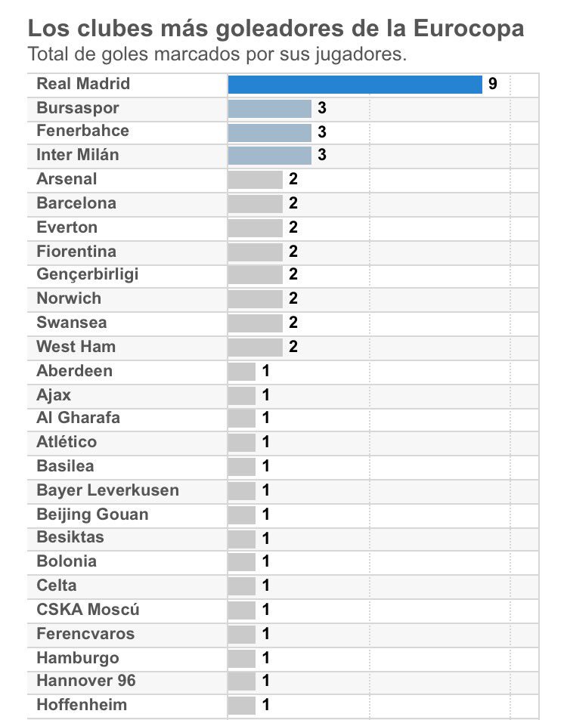Click the Bayer Leverkusen label
Screen dimensions: 567x720
(107, 490)
